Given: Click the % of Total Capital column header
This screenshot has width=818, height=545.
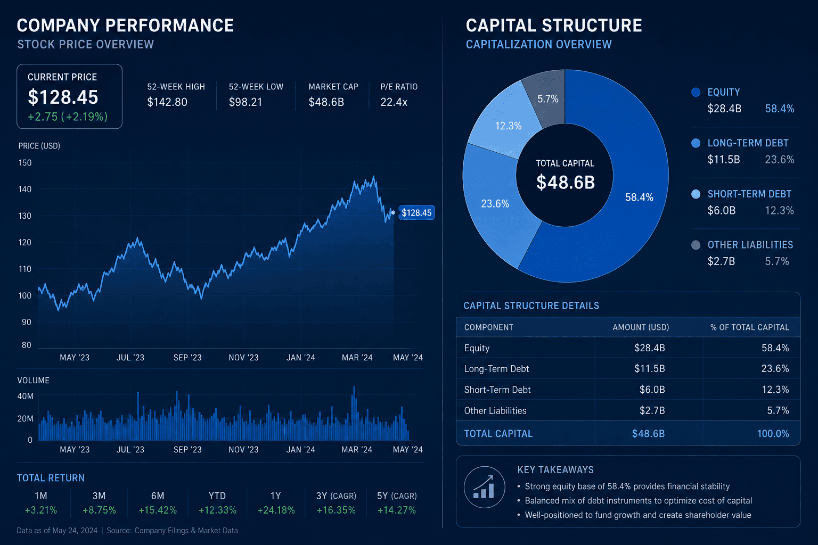Looking at the screenshot, I should [x=750, y=327].
